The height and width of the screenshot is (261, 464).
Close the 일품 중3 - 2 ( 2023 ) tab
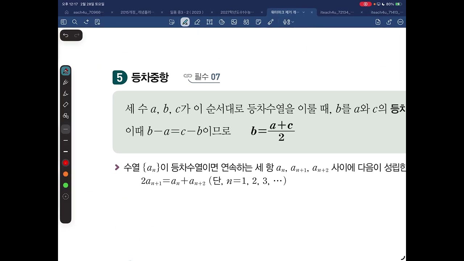click(212, 12)
